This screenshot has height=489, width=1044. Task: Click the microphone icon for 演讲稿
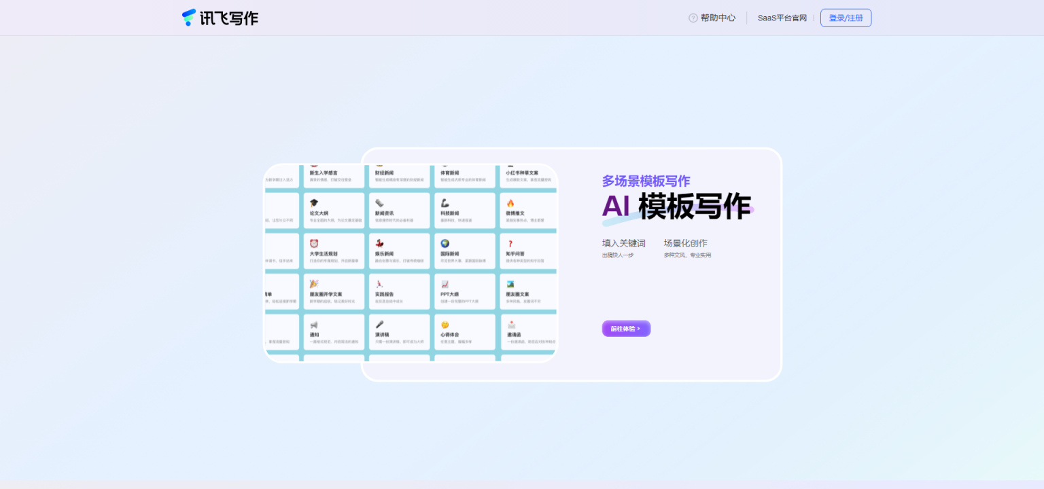click(379, 325)
